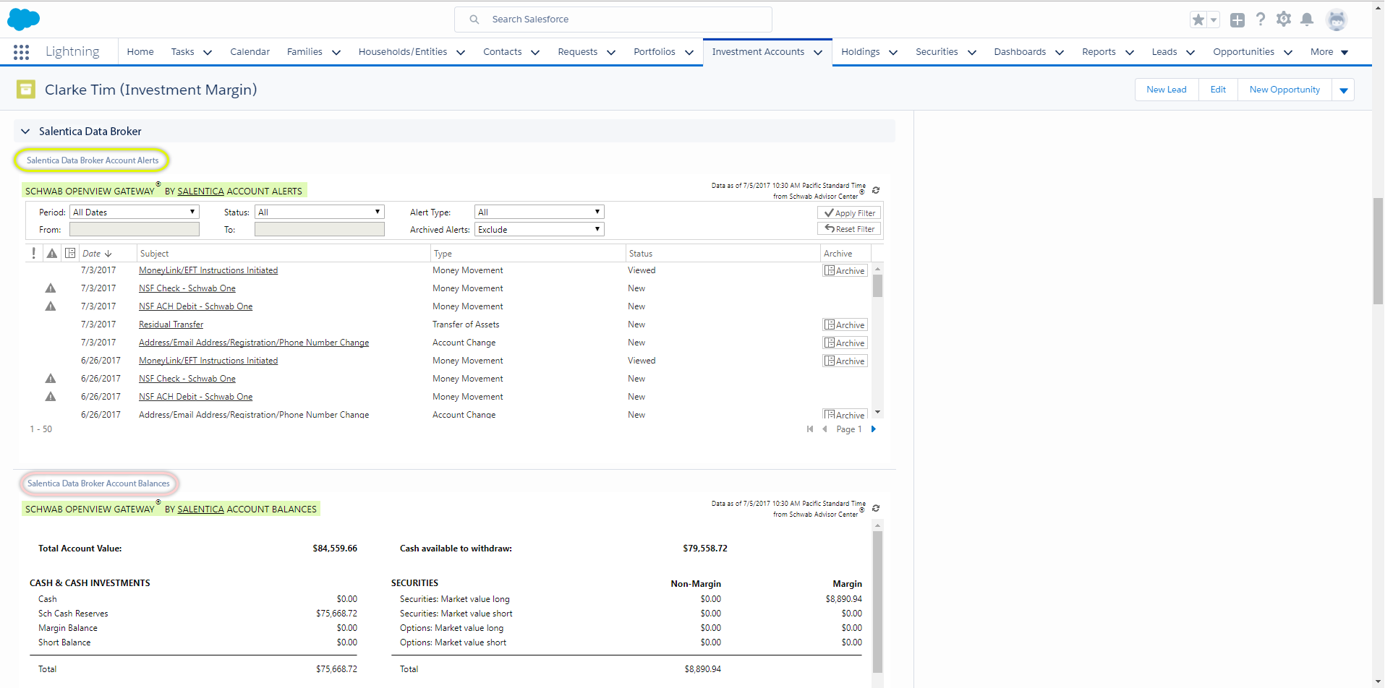Apply the alert filter
The image size is (1393, 688).
849,212
